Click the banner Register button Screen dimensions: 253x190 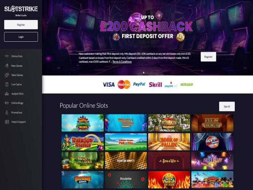click(x=208, y=57)
